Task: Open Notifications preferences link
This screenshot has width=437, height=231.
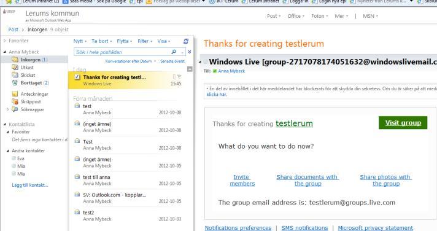Action: 238,228
